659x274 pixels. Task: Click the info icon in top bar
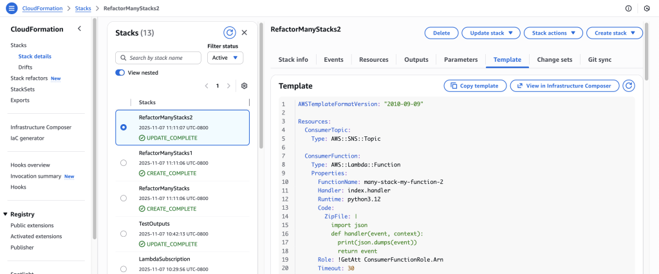pyautogui.click(x=628, y=8)
